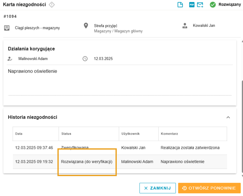Click the comment icon beside Ciągi pieszych
Image resolution: width=243 pixels, height=196 pixels.
7,28
